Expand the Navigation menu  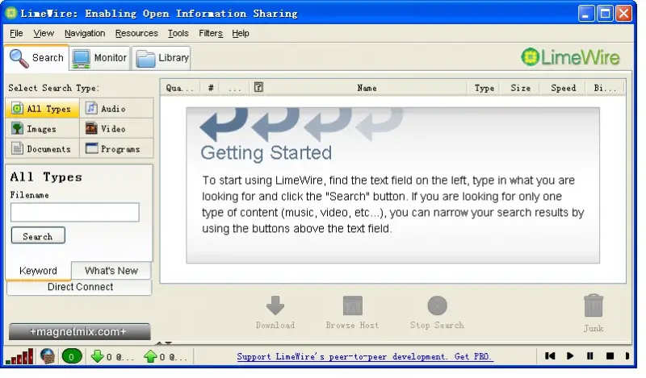click(85, 33)
